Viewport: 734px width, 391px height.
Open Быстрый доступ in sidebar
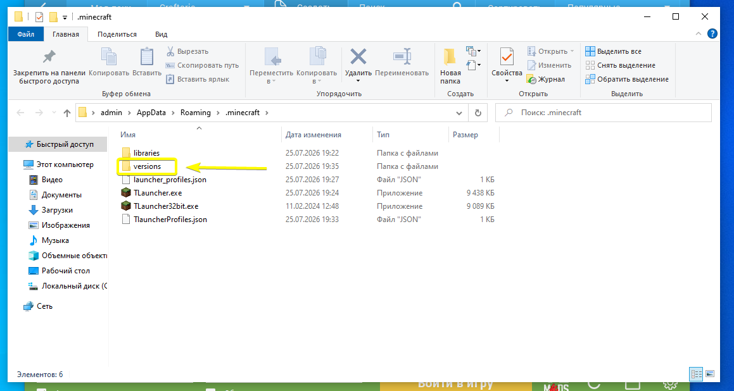59,144
